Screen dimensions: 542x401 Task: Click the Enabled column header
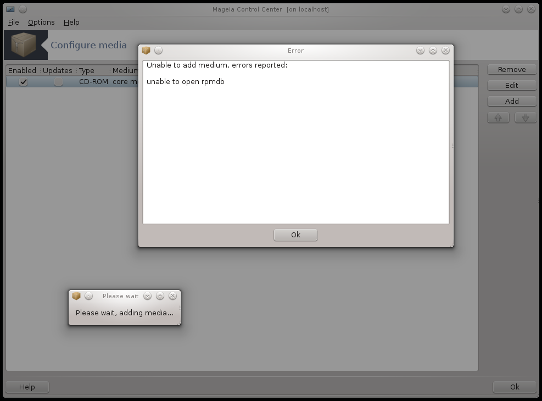23,70
